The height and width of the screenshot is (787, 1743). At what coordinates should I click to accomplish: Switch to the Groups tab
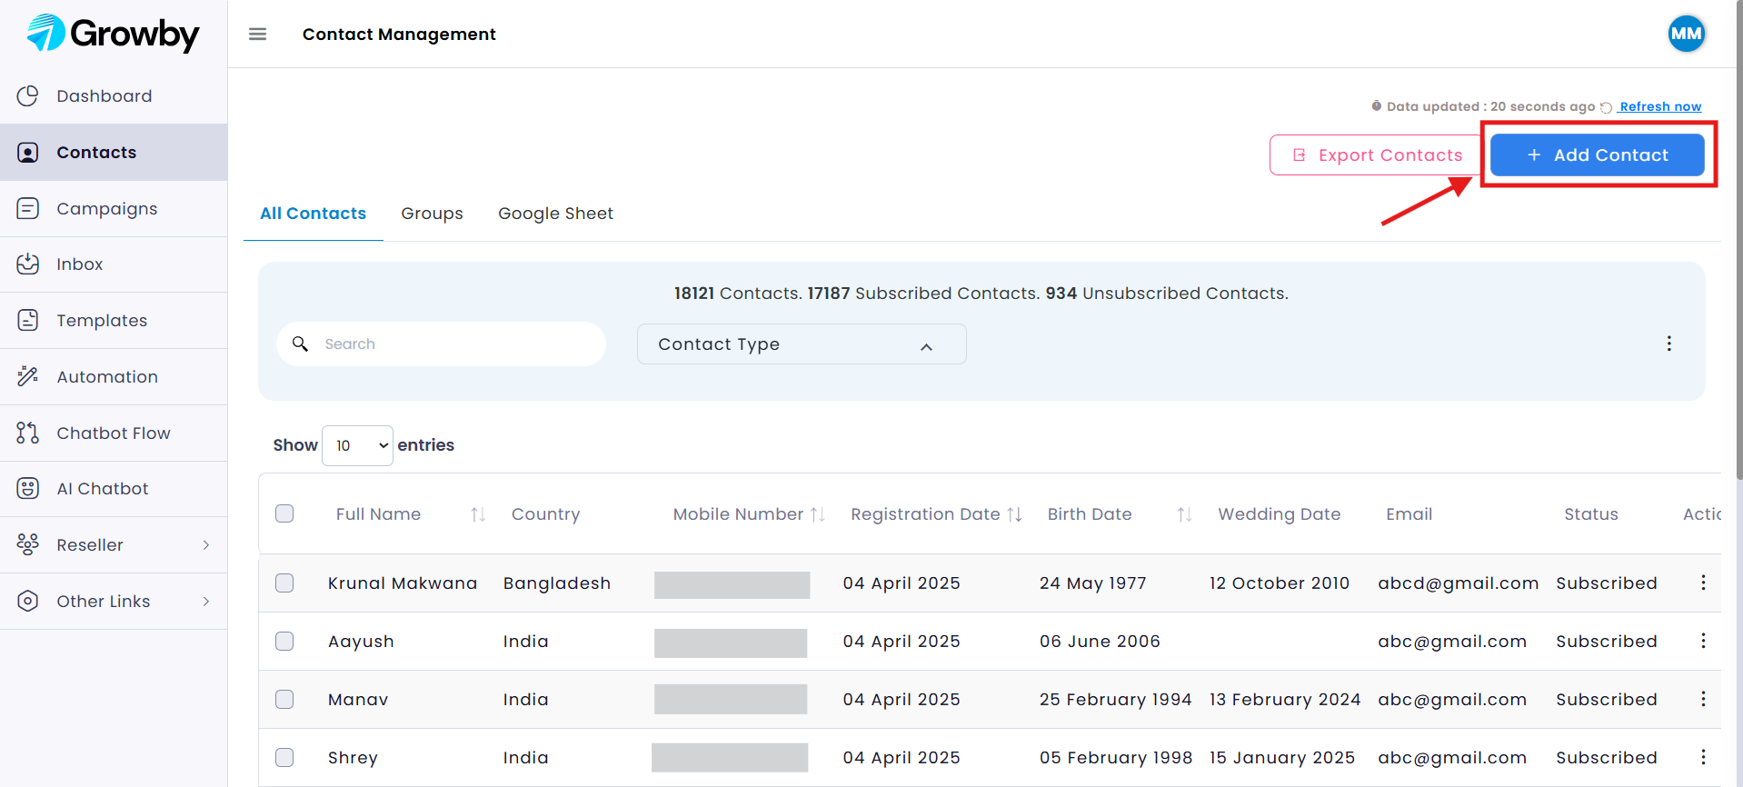tap(432, 214)
